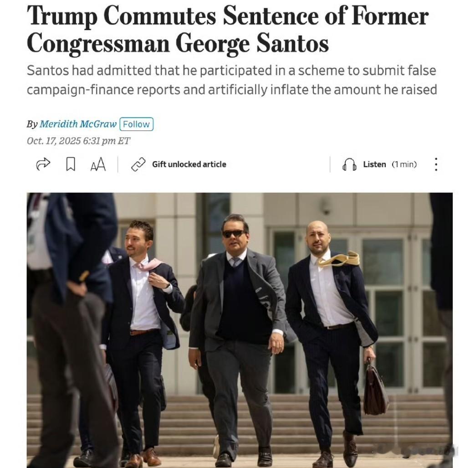470x468 pixels.
Task: Click the headphones listen icon
Action: pyautogui.click(x=349, y=165)
